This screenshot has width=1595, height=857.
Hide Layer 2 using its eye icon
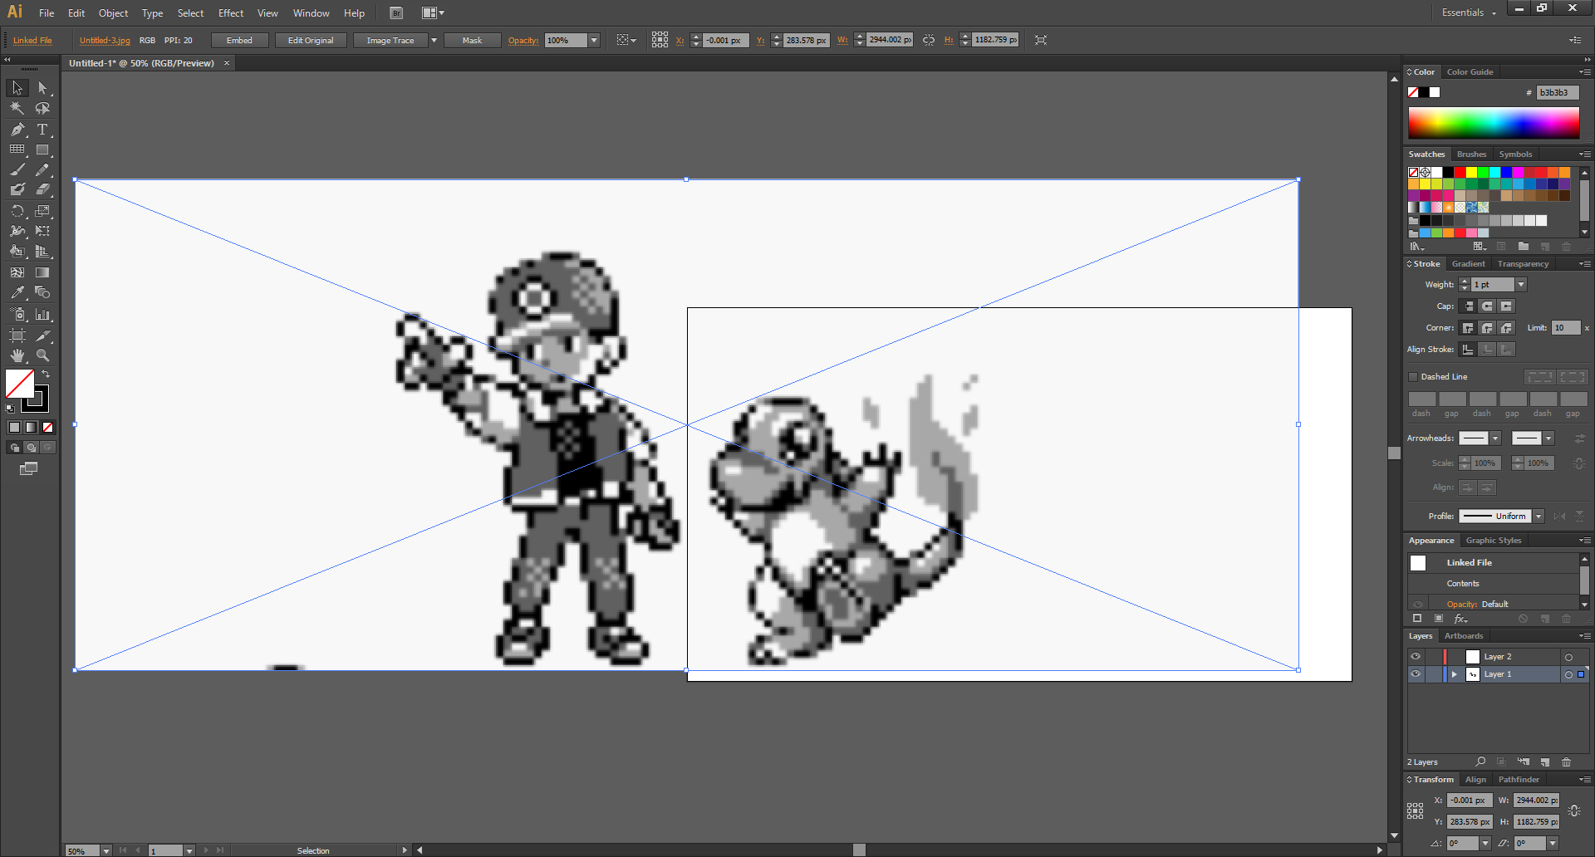(x=1416, y=657)
